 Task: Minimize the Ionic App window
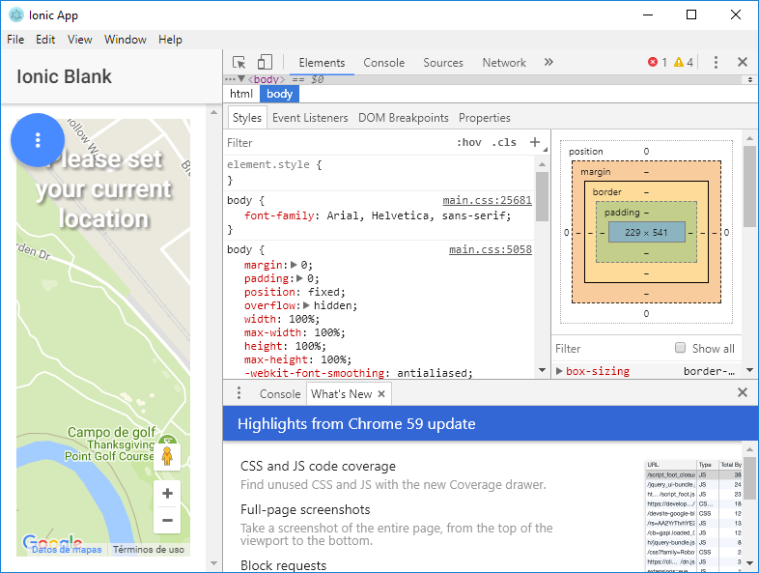pos(648,14)
